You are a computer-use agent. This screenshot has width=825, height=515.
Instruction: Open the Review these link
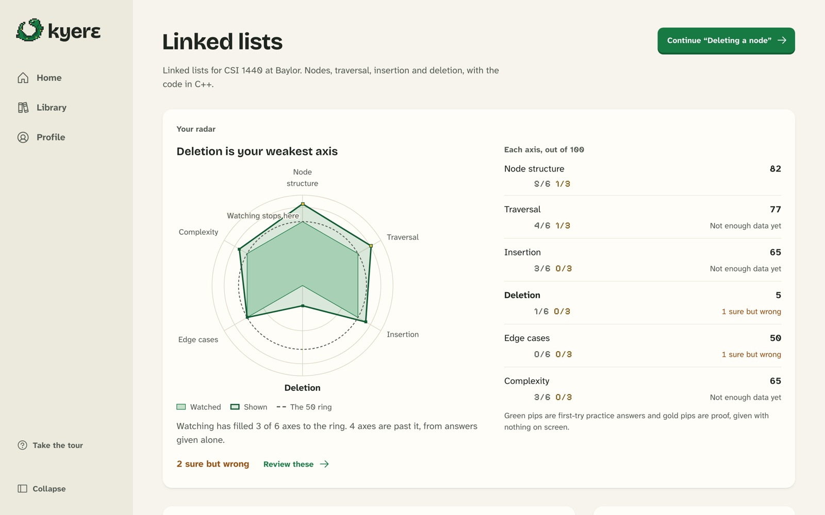tap(296, 464)
